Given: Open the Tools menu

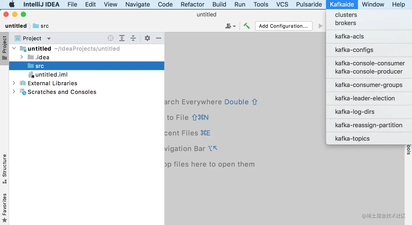Looking at the screenshot, I should point(261,4).
